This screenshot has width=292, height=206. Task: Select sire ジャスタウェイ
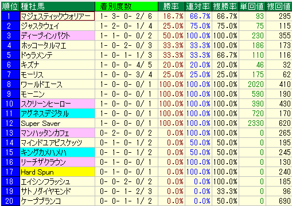click(57, 26)
